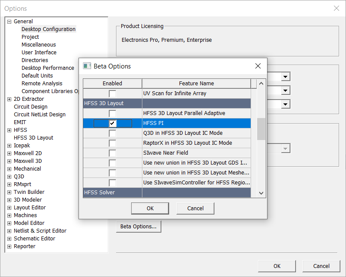Viewport: 346px width, 277px height.
Task: Expand the Reporter options node
Action: [9, 246]
